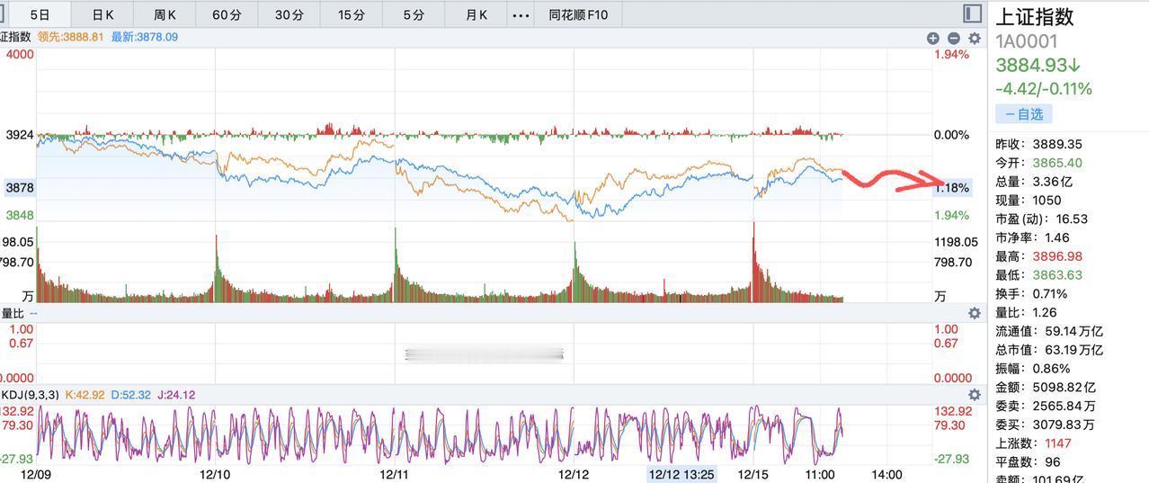Screen dimensions: 1149x483
Task: Click the 量比 indicator label
Action: pyautogui.click(x=12, y=313)
